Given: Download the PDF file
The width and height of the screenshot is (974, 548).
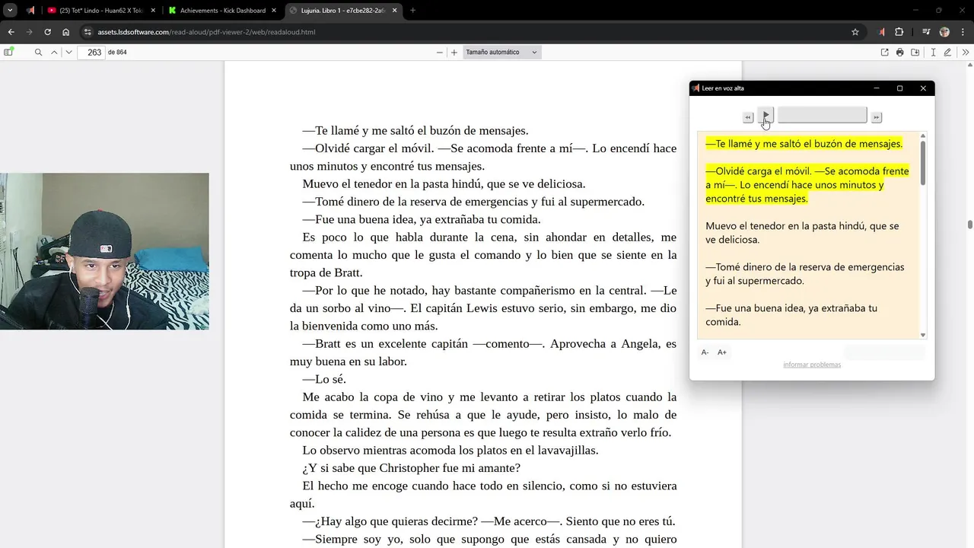Looking at the screenshot, I should [915, 53].
